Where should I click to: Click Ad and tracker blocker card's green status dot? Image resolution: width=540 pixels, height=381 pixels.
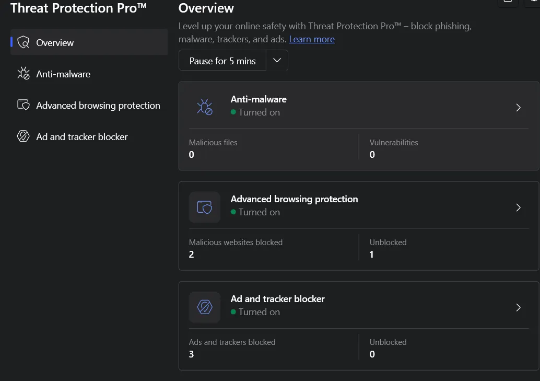click(233, 312)
